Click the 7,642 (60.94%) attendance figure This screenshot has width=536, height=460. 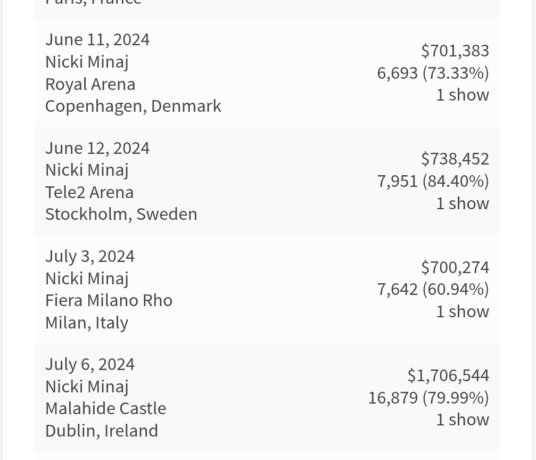point(433,289)
